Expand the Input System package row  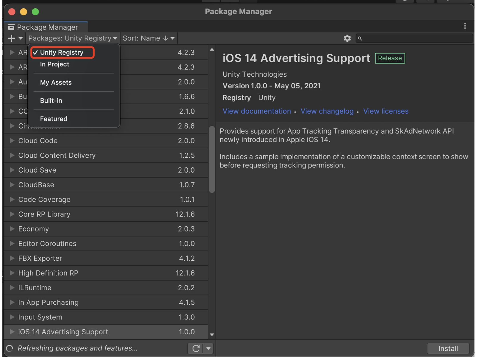12,317
